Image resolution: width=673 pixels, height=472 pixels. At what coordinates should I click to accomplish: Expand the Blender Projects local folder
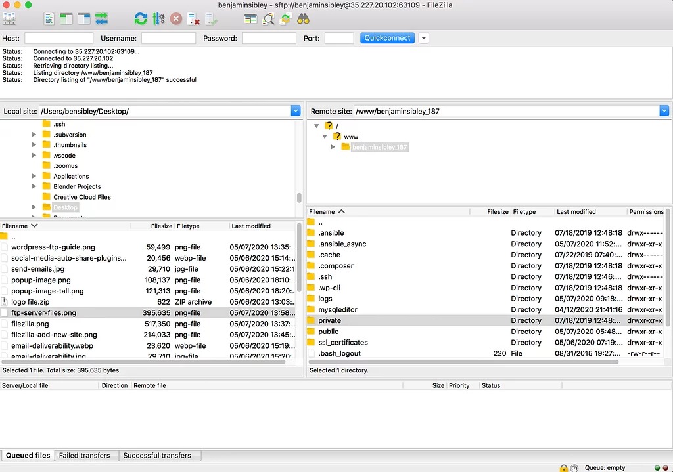tap(34, 186)
